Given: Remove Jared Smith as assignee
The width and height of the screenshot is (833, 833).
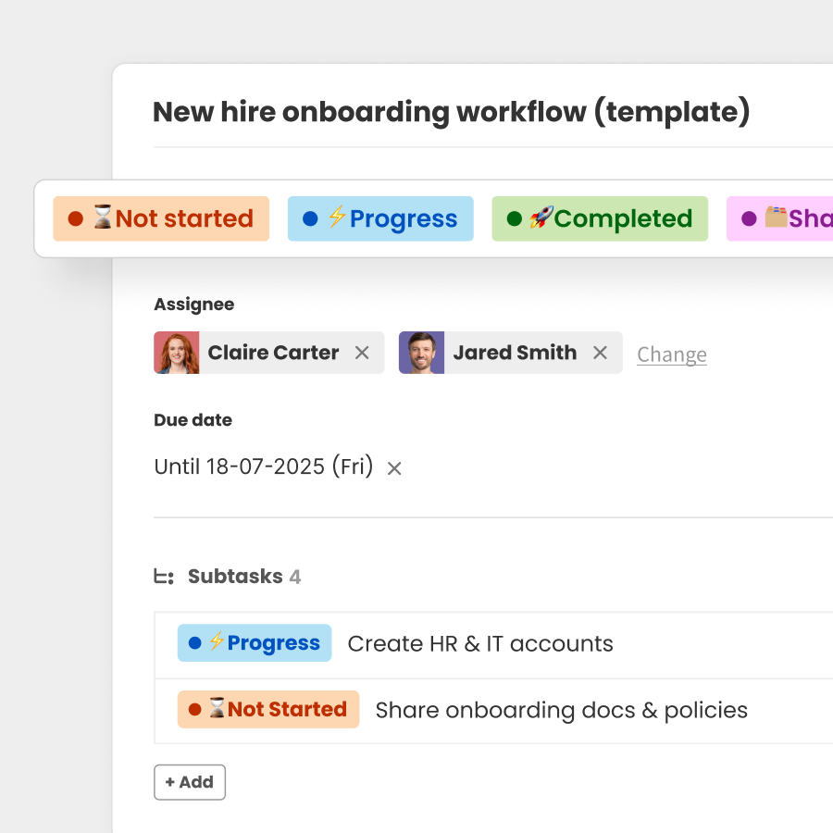Looking at the screenshot, I should [x=600, y=353].
